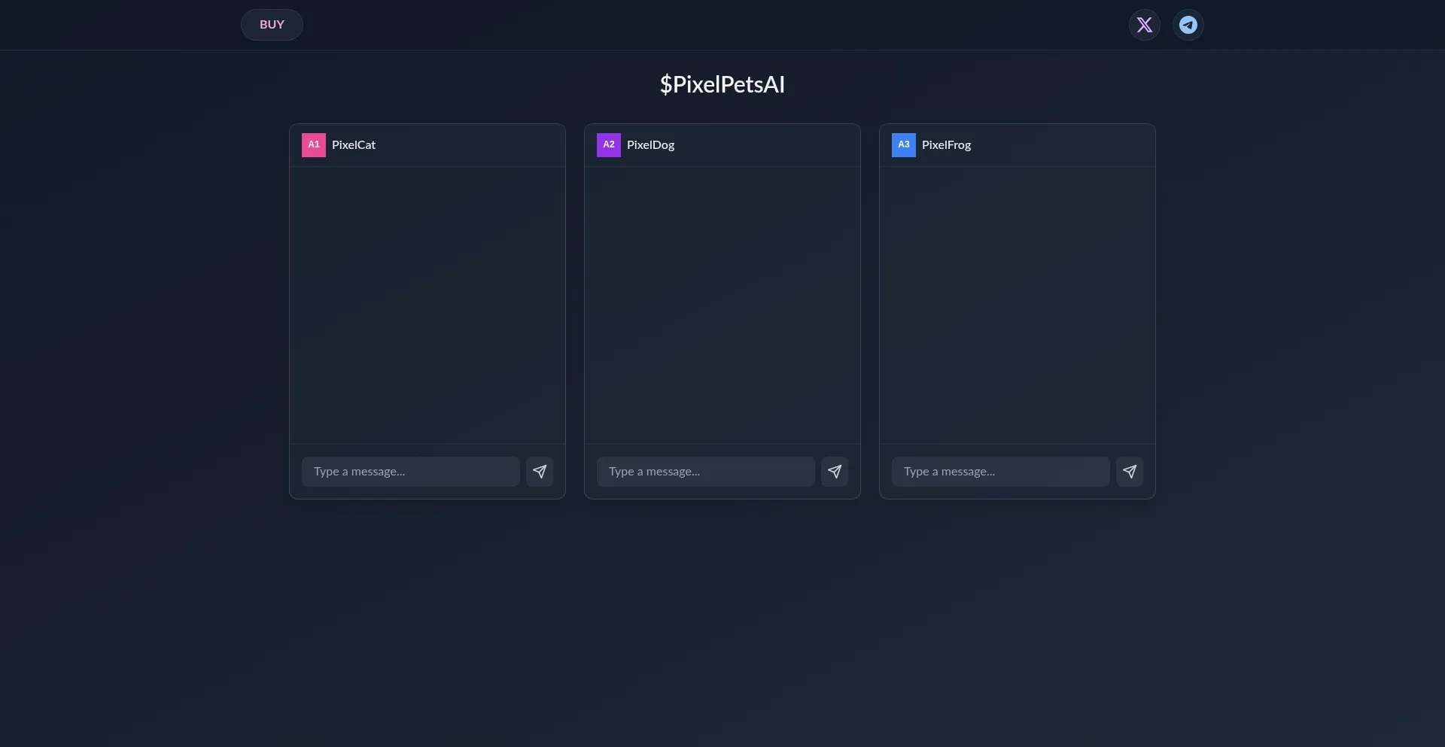Image resolution: width=1445 pixels, height=747 pixels.
Task: Send the message in PixelDog chat
Action: click(x=834, y=472)
